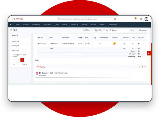This screenshot has height=117, width=160.
Task: Open Settings gear link
Action: tap(143, 30)
